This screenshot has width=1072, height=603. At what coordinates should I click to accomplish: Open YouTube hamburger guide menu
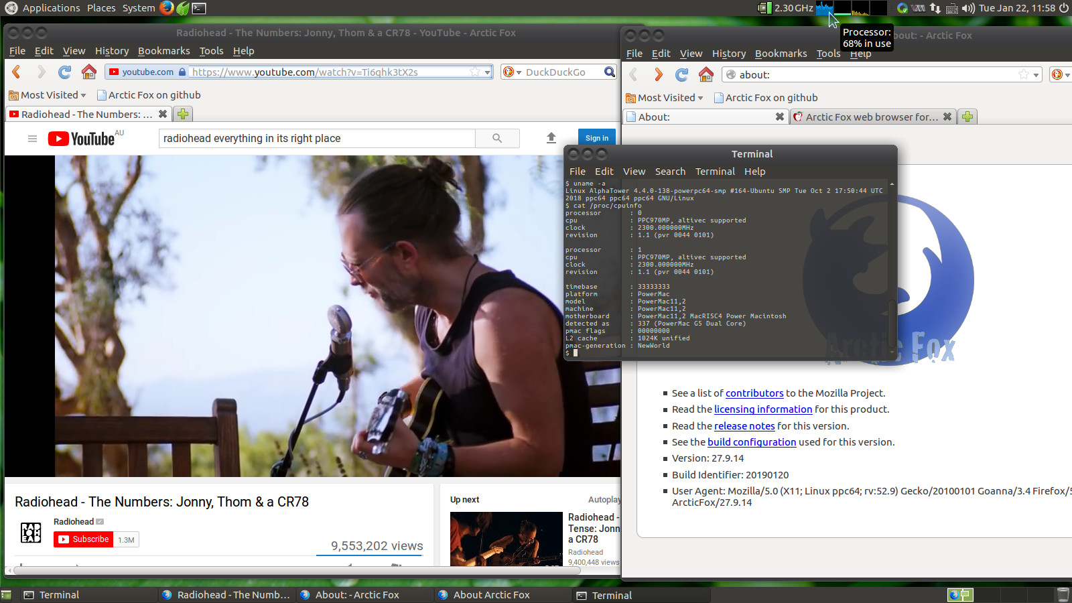click(32, 139)
